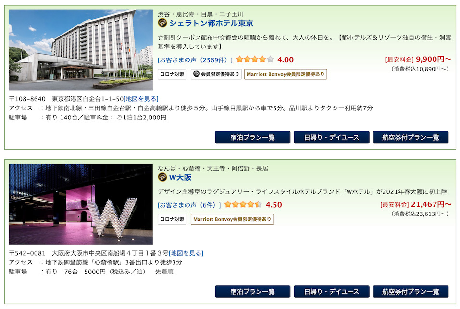Click the D icon in 会員限定優待あり badge
The image size is (460, 309).
click(197, 74)
